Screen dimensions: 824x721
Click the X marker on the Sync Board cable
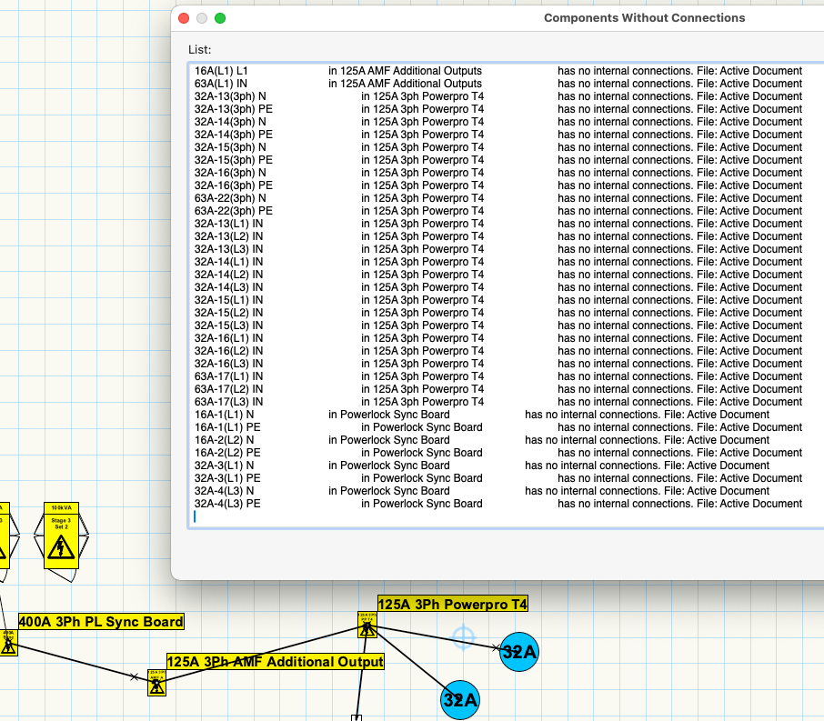click(135, 676)
